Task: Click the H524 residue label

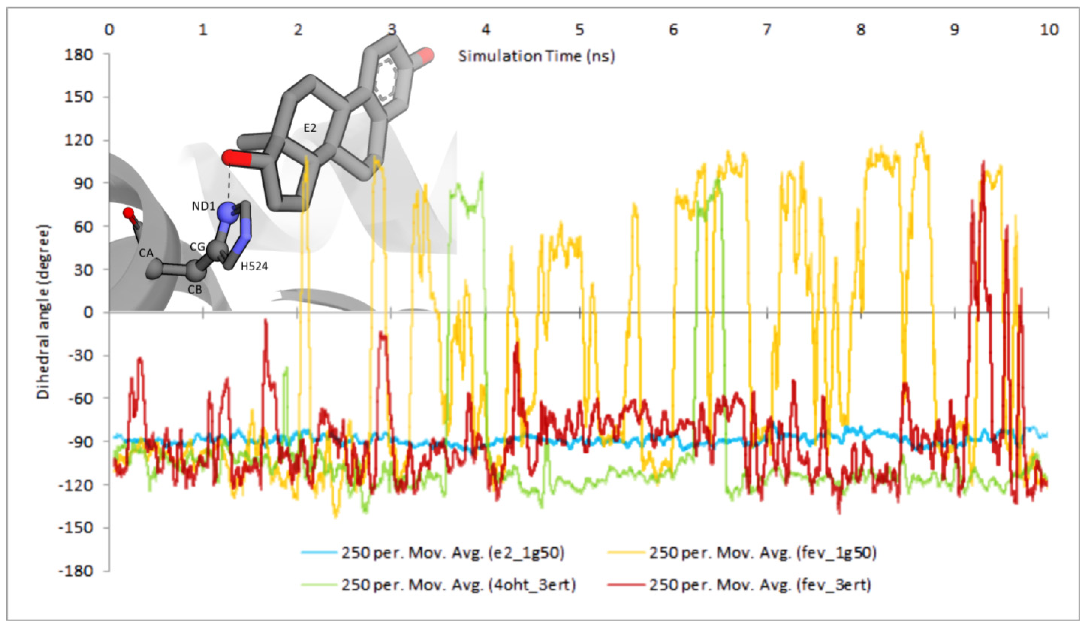Action: [254, 267]
